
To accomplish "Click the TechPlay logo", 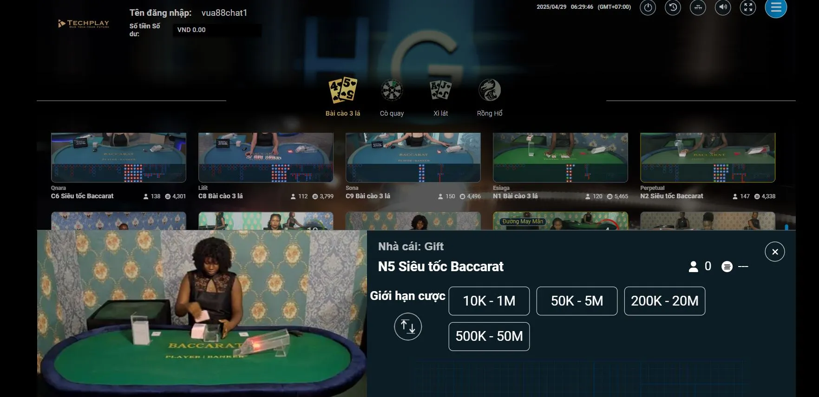I will coord(84,24).
